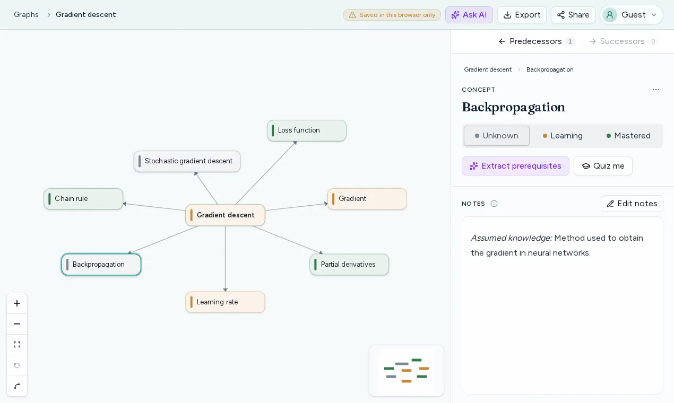Click Extract prerequisites
The image size is (674, 403).
pos(515,166)
